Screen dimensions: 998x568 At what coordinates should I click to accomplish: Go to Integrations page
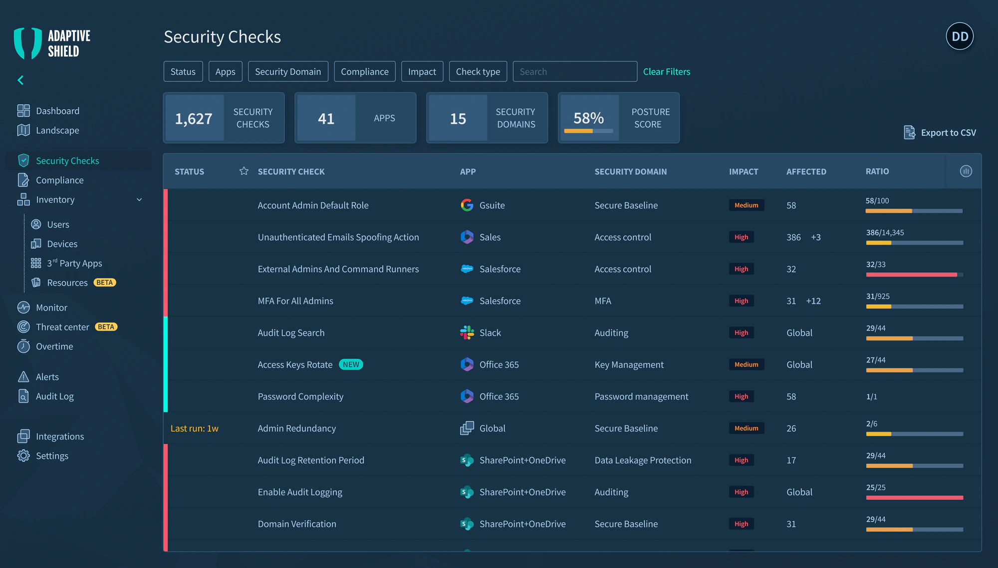pos(60,436)
